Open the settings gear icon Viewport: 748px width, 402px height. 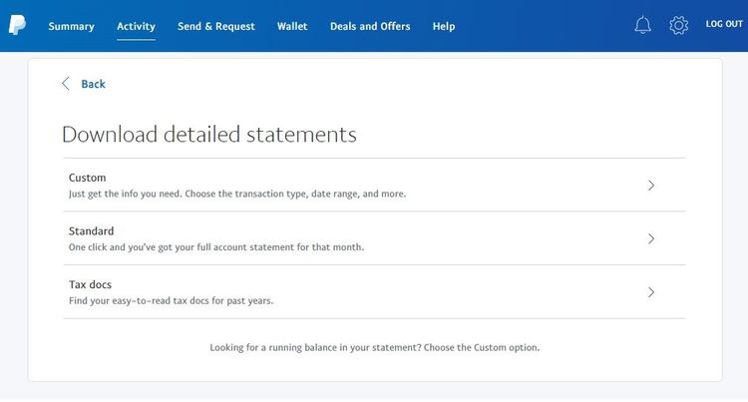[x=678, y=25]
